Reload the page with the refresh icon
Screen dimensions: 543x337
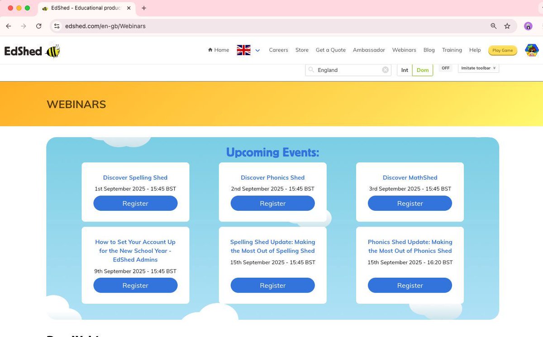(x=39, y=26)
